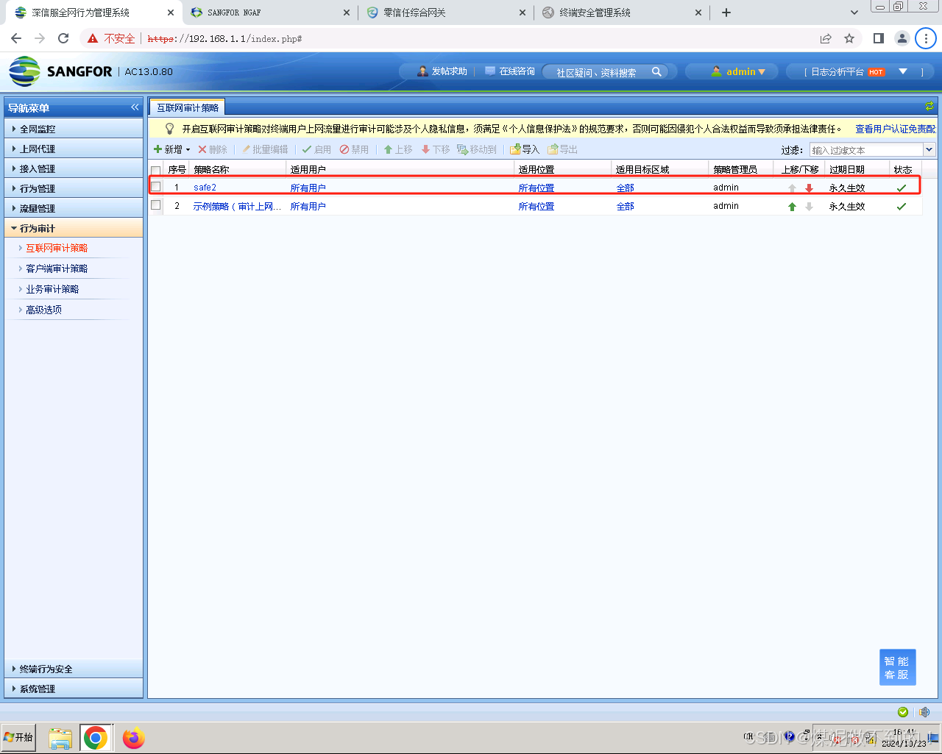Expand 接入管理 menu section
The image size is (942, 754).
74,168
